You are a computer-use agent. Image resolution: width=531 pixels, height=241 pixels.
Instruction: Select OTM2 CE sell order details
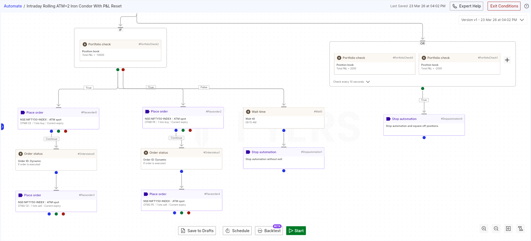click(39, 206)
